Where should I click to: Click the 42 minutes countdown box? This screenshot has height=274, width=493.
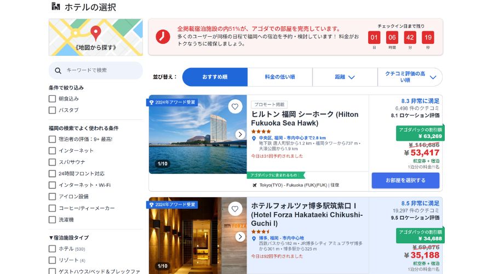coord(410,37)
